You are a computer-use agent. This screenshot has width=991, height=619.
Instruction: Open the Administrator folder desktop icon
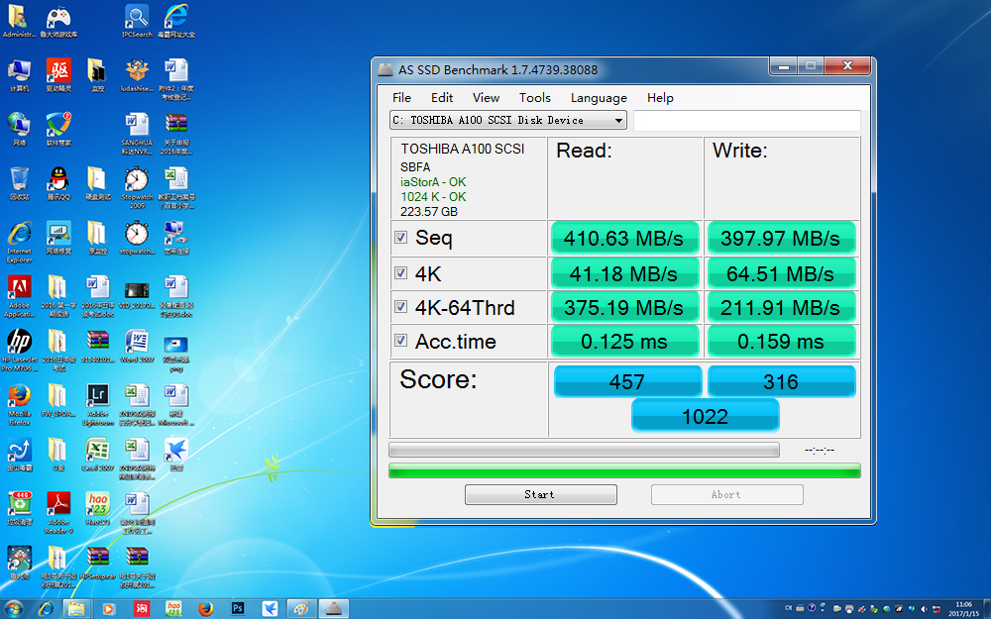click(19, 21)
